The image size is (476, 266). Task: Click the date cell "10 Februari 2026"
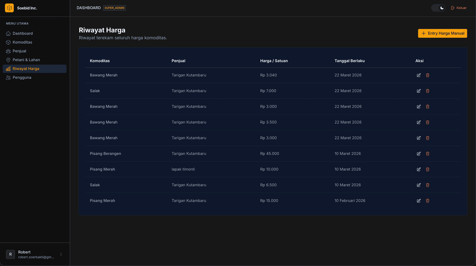tap(350, 201)
